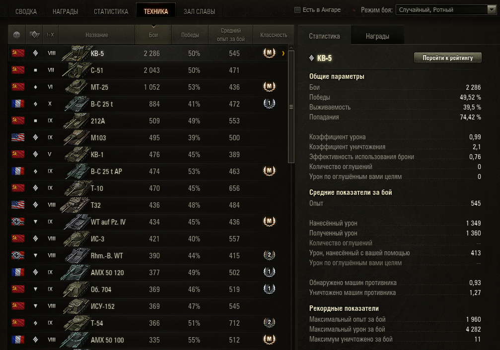
Task: Sort by vehicle type icon column
Action: [x=34, y=34]
